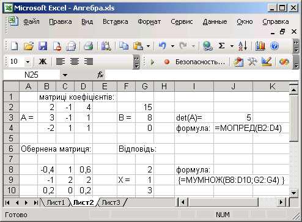Click the Permission document icon
The image size is (302, 222).
57,46
